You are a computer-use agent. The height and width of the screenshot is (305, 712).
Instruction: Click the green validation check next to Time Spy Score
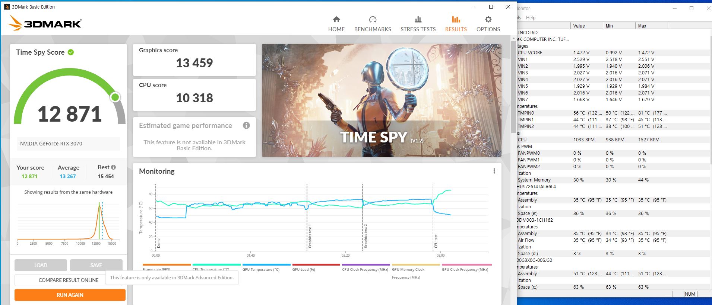coord(71,52)
